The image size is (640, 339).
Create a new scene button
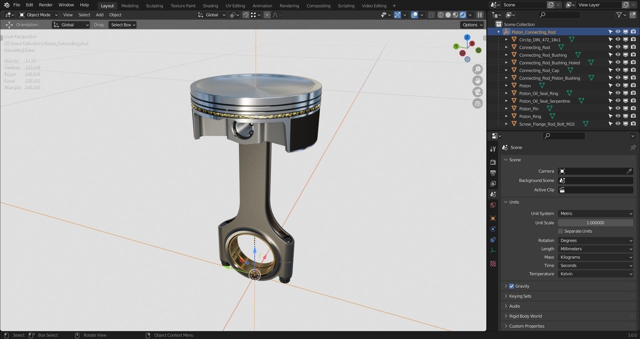(x=550, y=5)
